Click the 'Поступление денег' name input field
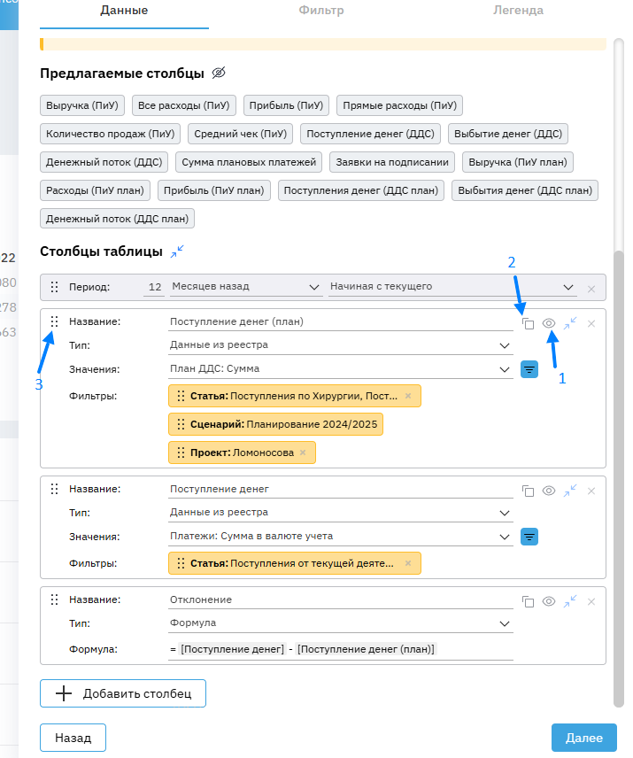 (x=340, y=489)
